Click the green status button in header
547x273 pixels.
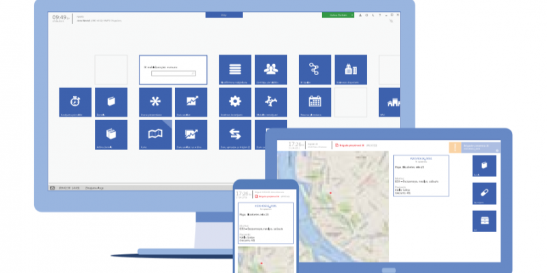coord(338,14)
